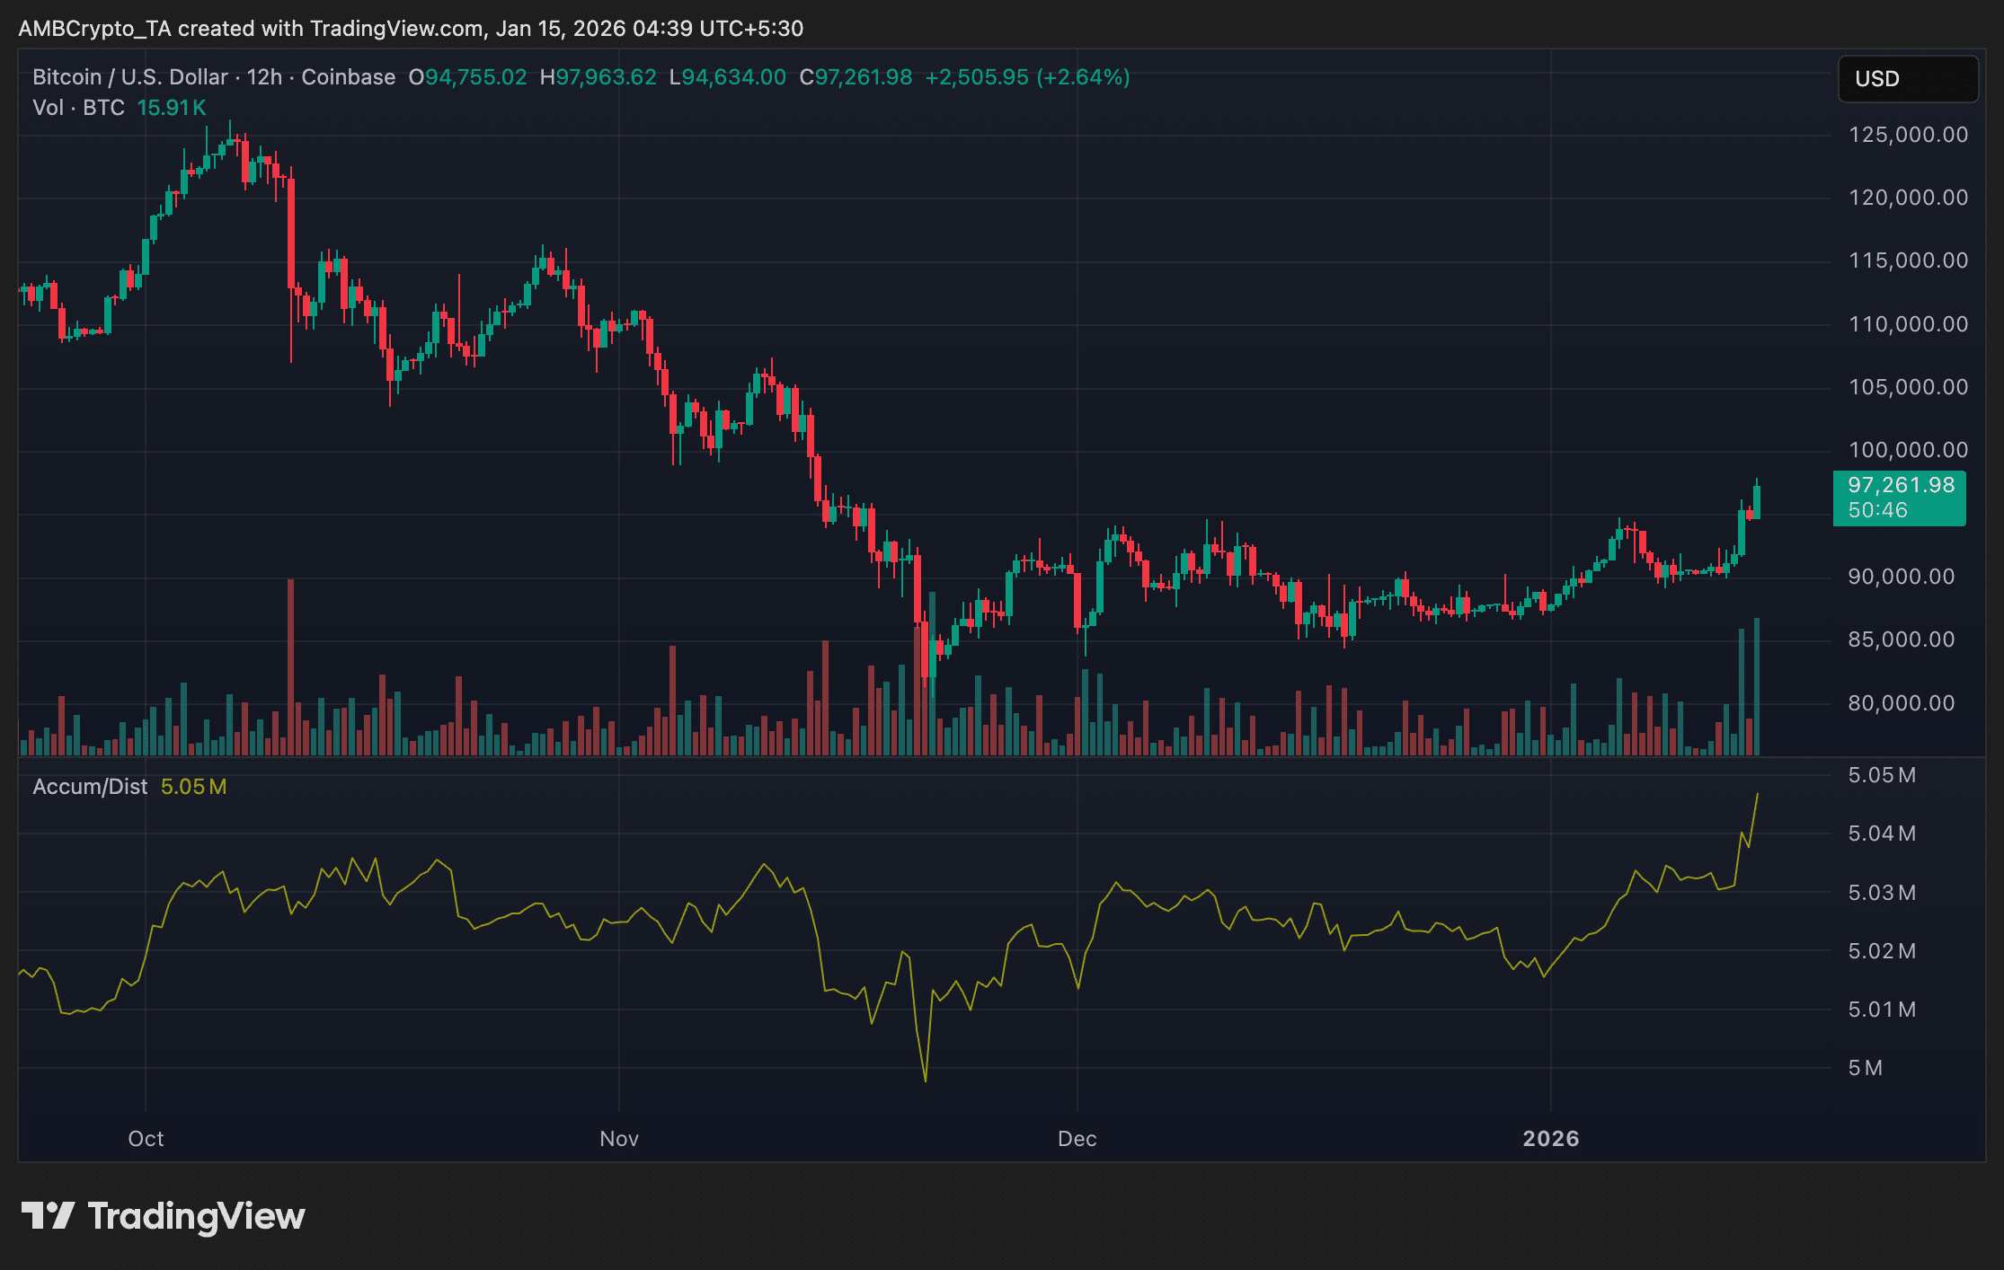Viewport: 2004px width, 1270px height.
Task: Click the TradingView wordmark text
Action: coord(196,1216)
